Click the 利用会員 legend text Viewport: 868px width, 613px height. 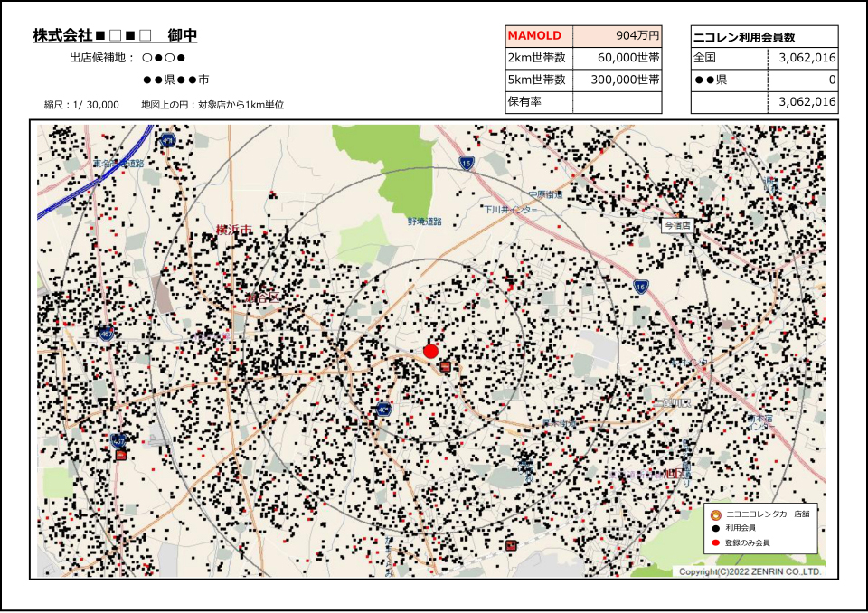[x=741, y=528]
